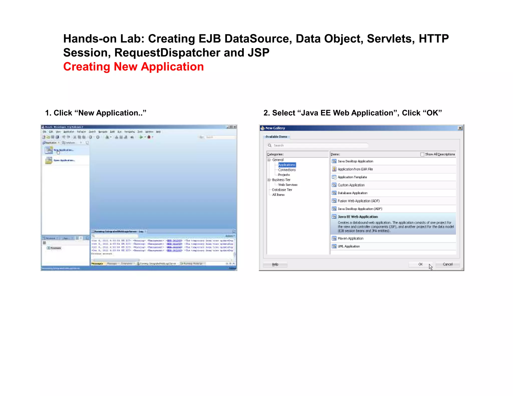The image size is (513, 396).
Task: Select Custom Application item
Action: click(x=393, y=185)
